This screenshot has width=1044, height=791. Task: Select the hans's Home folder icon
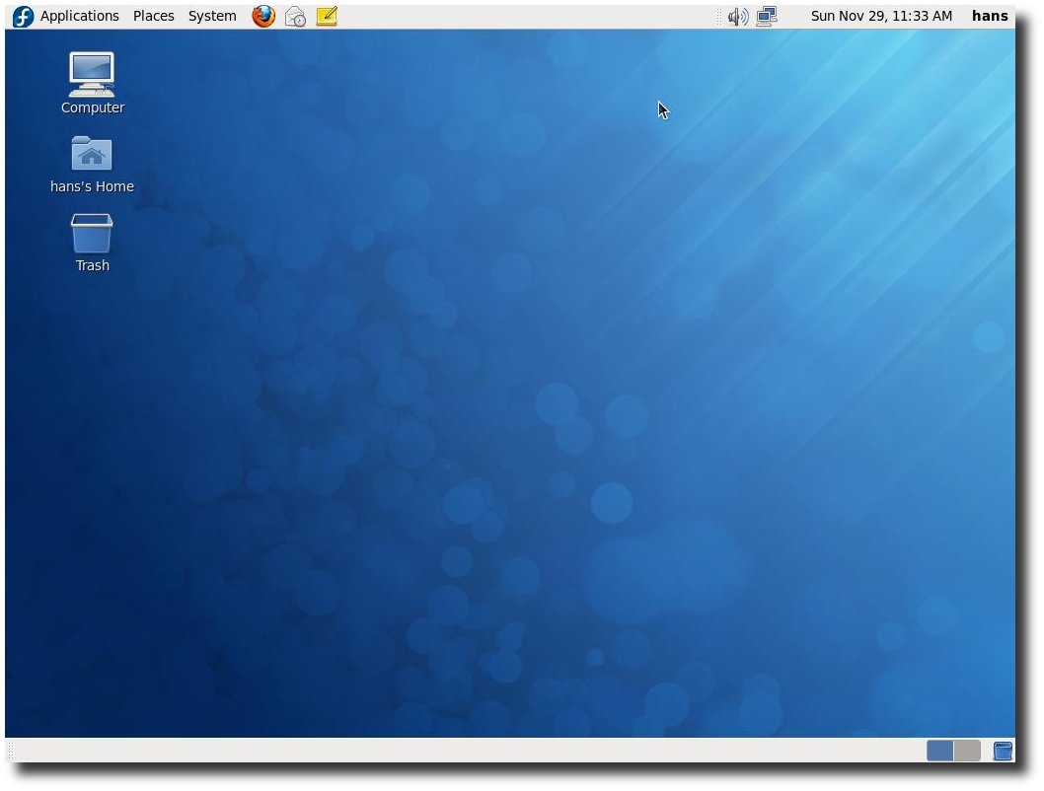92,165
